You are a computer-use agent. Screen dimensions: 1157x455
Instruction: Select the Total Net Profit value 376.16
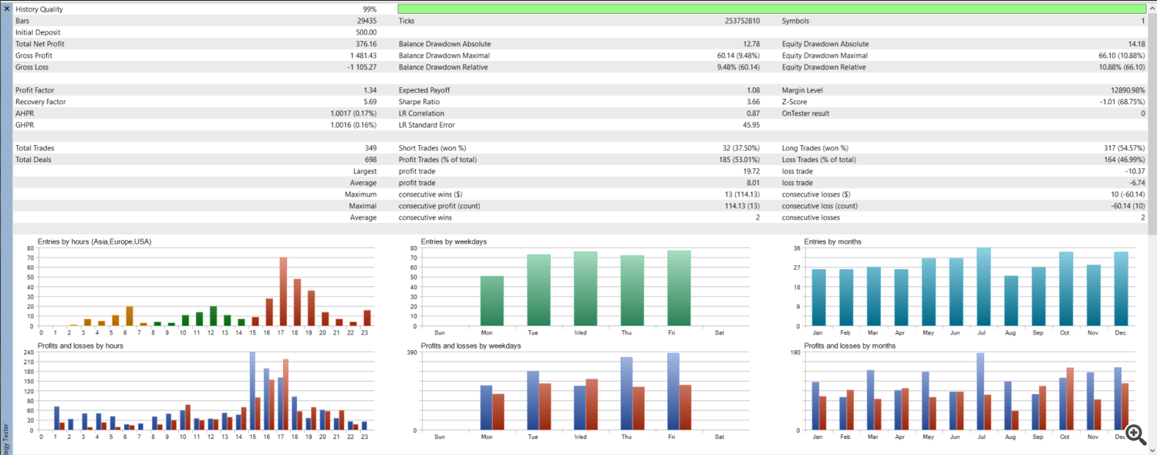(x=361, y=44)
